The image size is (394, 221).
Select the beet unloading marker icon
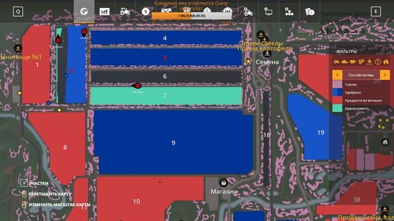[261, 34]
